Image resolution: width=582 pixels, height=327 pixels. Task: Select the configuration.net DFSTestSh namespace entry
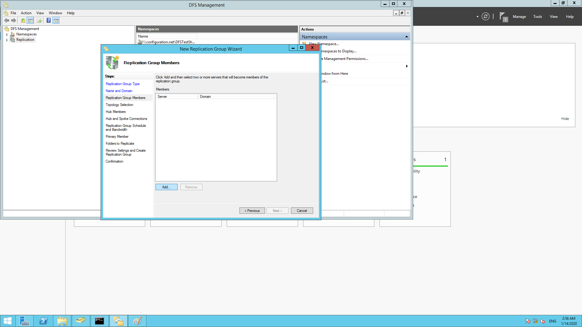point(169,42)
